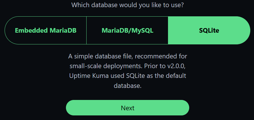Click the 'Which database would you like to use?' heading
The width and height of the screenshot is (254, 120).
[x=127, y=5]
